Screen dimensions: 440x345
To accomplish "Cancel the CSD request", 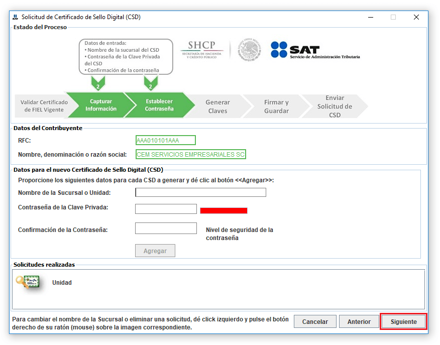I will tap(315, 321).
